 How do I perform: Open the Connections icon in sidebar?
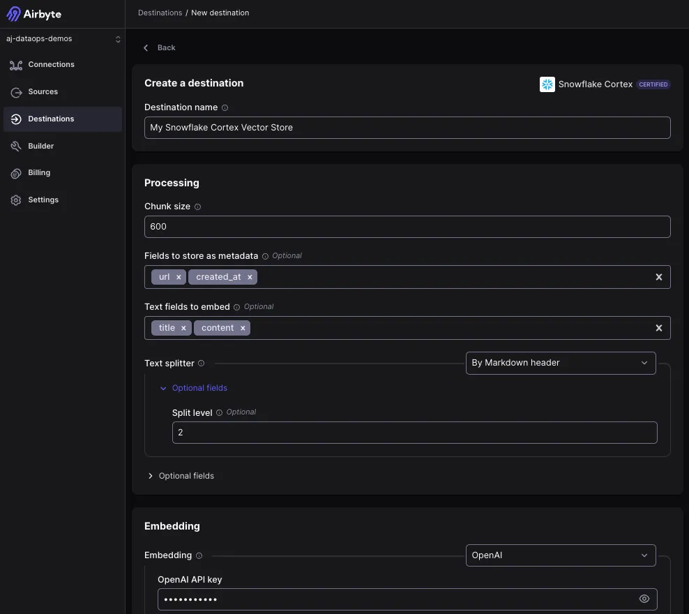[16, 65]
